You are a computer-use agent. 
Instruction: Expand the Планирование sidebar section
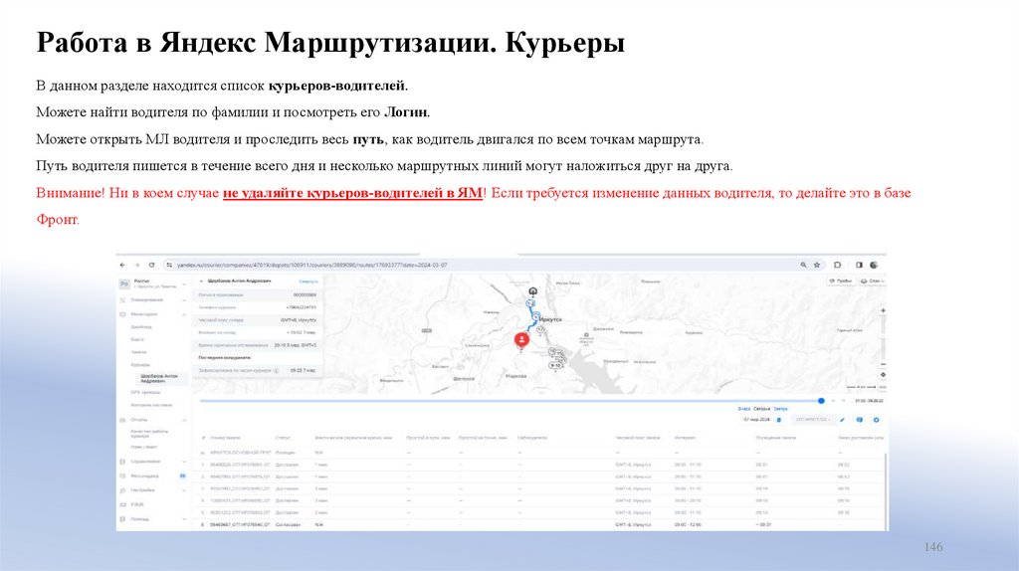coord(153,300)
